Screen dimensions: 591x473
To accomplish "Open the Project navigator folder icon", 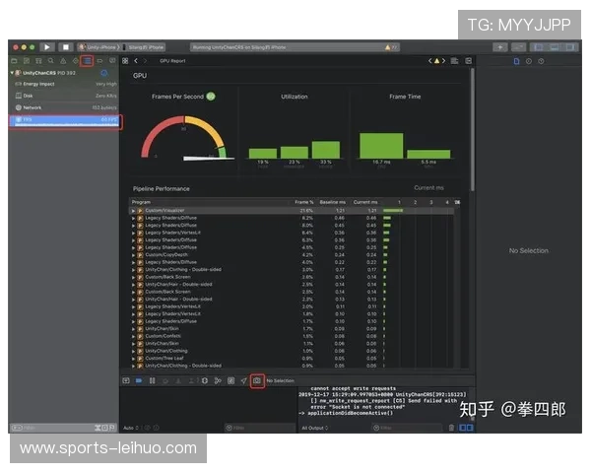I will [x=15, y=61].
